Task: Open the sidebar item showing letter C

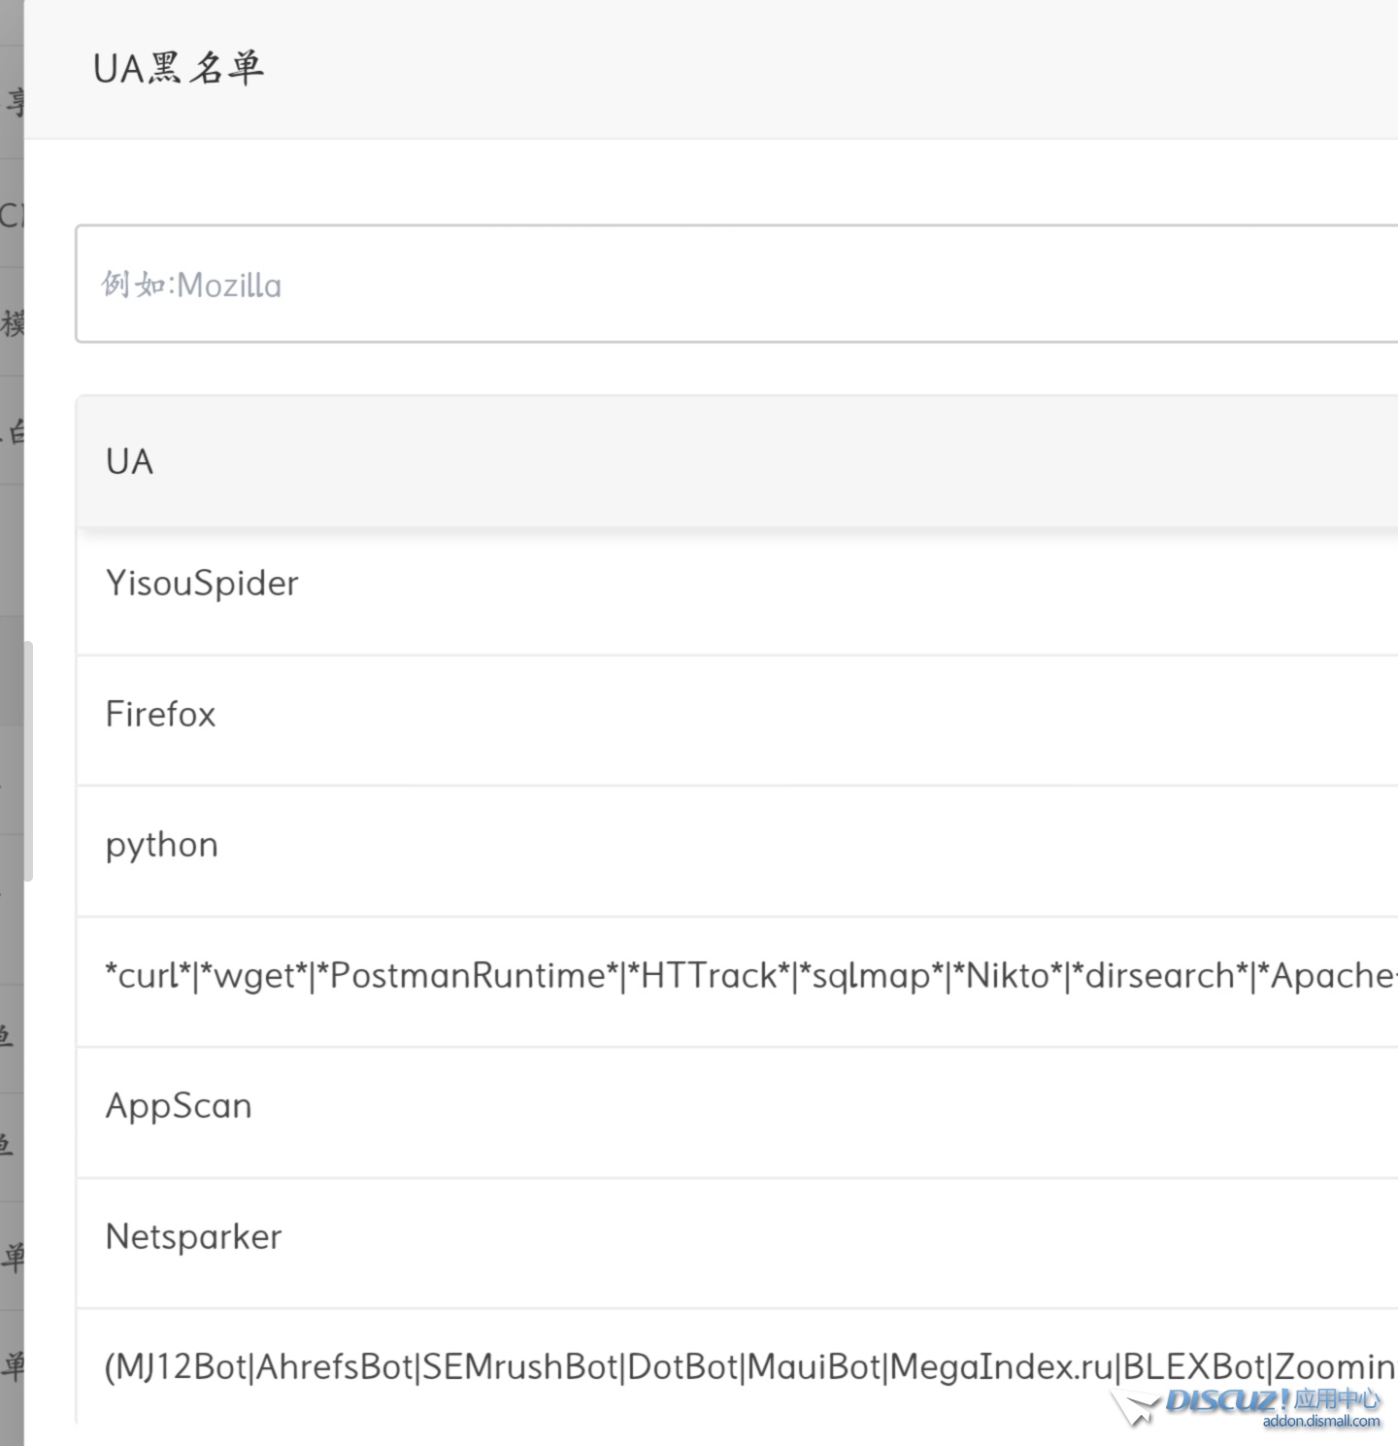Action: [x=12, y=215]
